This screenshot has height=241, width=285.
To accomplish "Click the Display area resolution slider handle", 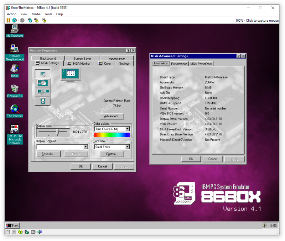I will [x=58, y=132].
